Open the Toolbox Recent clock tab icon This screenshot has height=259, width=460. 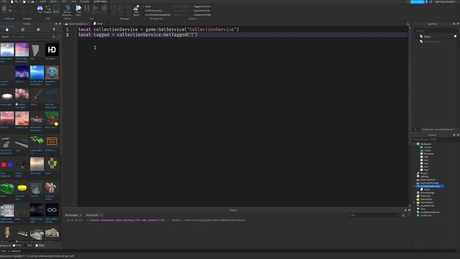point(38,29)
